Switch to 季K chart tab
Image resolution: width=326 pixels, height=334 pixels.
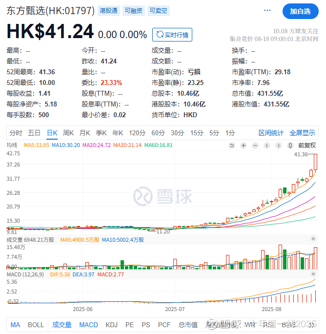pyautogui.click(x=101, y=133)
